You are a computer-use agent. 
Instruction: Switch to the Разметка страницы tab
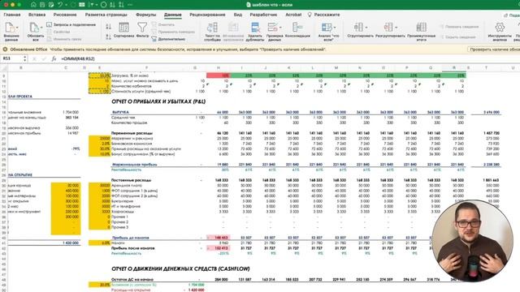click(106, 15)
